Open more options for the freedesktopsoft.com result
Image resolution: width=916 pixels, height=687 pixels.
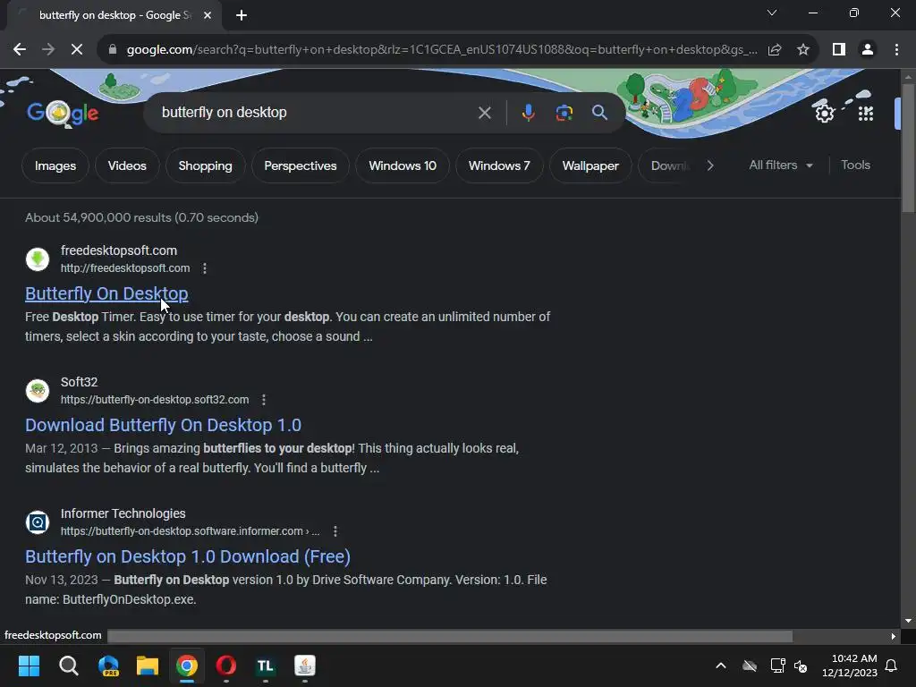coord(205,268)
